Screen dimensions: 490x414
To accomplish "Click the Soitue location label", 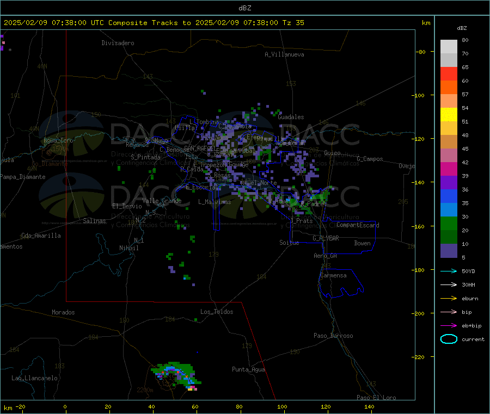I will pyautogui.click(x=289, y=243).
